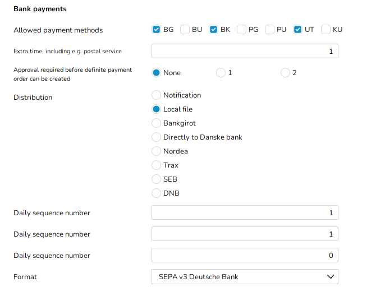Viewport: 385px width, 296px height.
Task: Select DNB distribution radio button
Action: point(157,193)
